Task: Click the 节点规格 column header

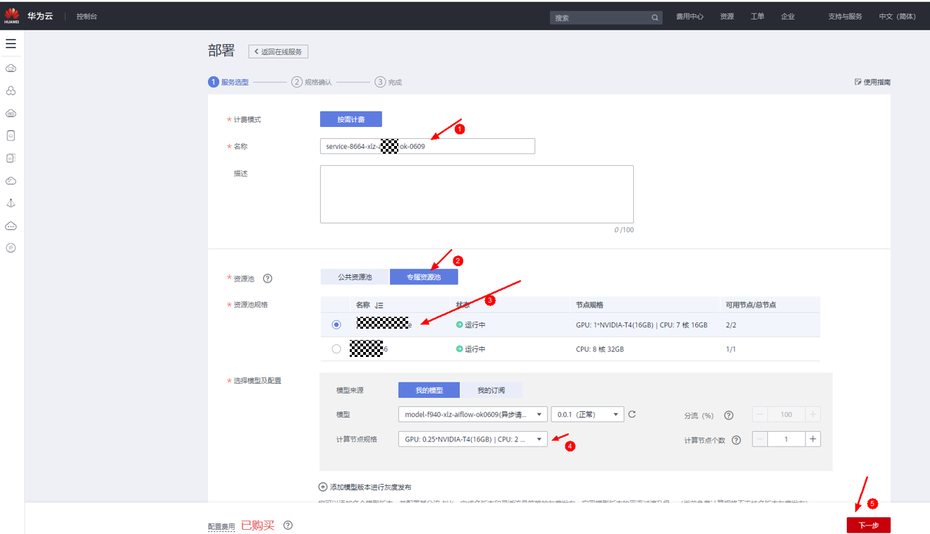Action: pyautogui.click(x=589, y=305)
